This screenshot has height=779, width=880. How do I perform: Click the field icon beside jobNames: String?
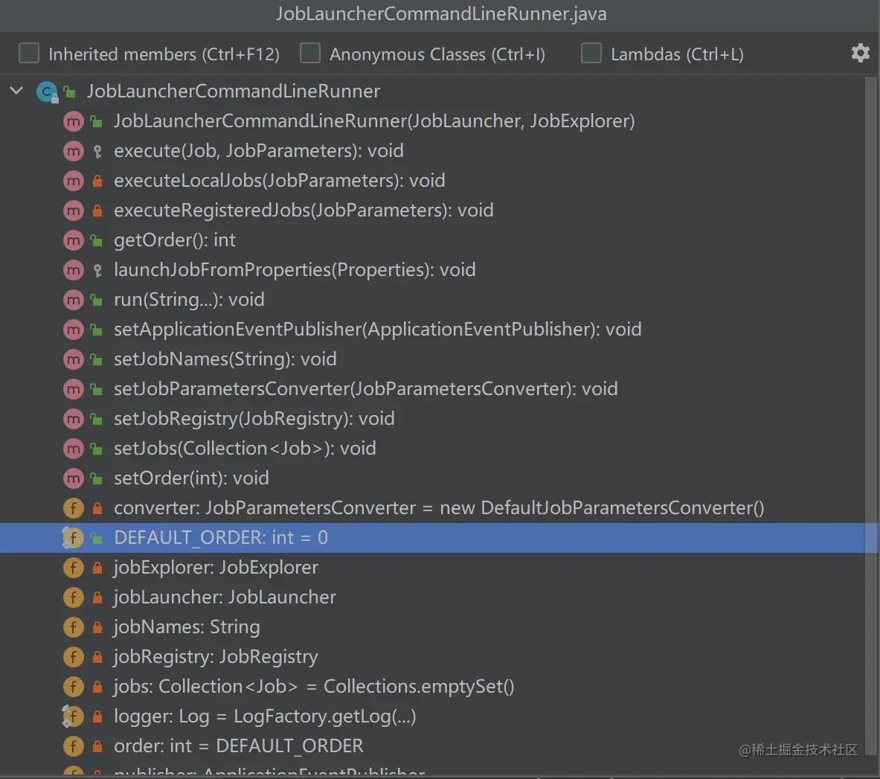[73, 627]
